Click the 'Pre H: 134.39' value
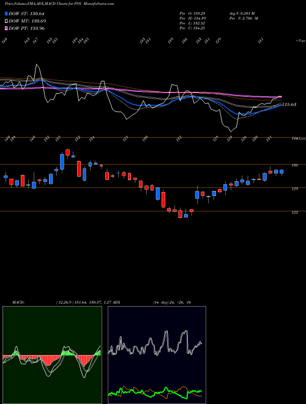 (x=192, y=18)
